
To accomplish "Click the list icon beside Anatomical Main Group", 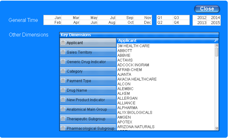I will tap(63, 109).
